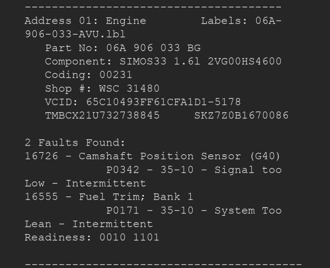Click the '2 Faults Found:' heading

(75, 142)
